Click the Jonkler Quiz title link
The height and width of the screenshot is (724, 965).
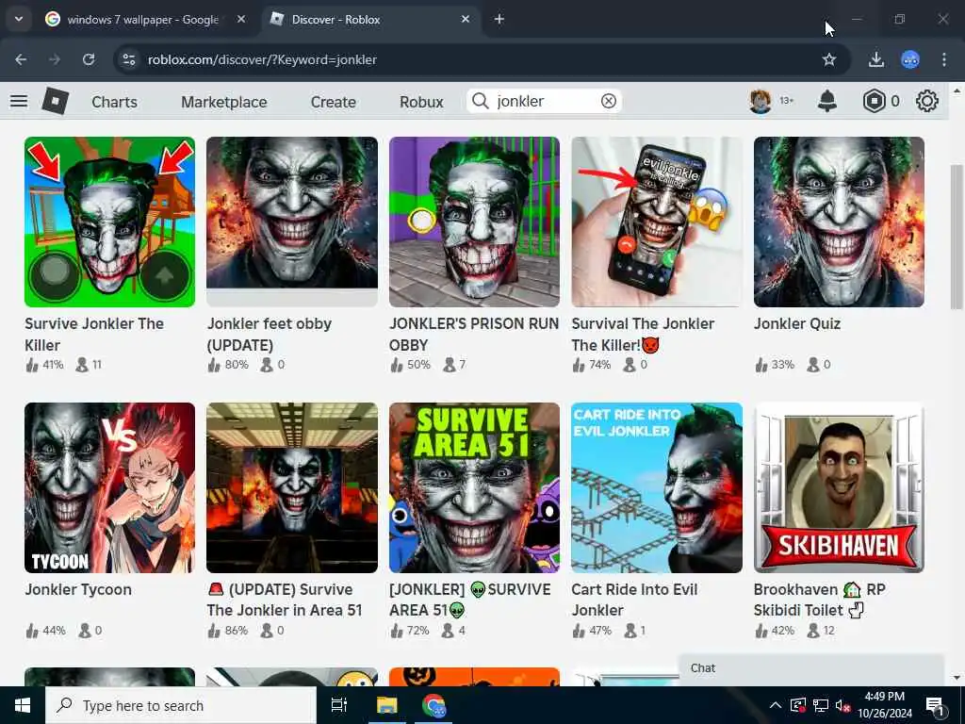(797, 324)
